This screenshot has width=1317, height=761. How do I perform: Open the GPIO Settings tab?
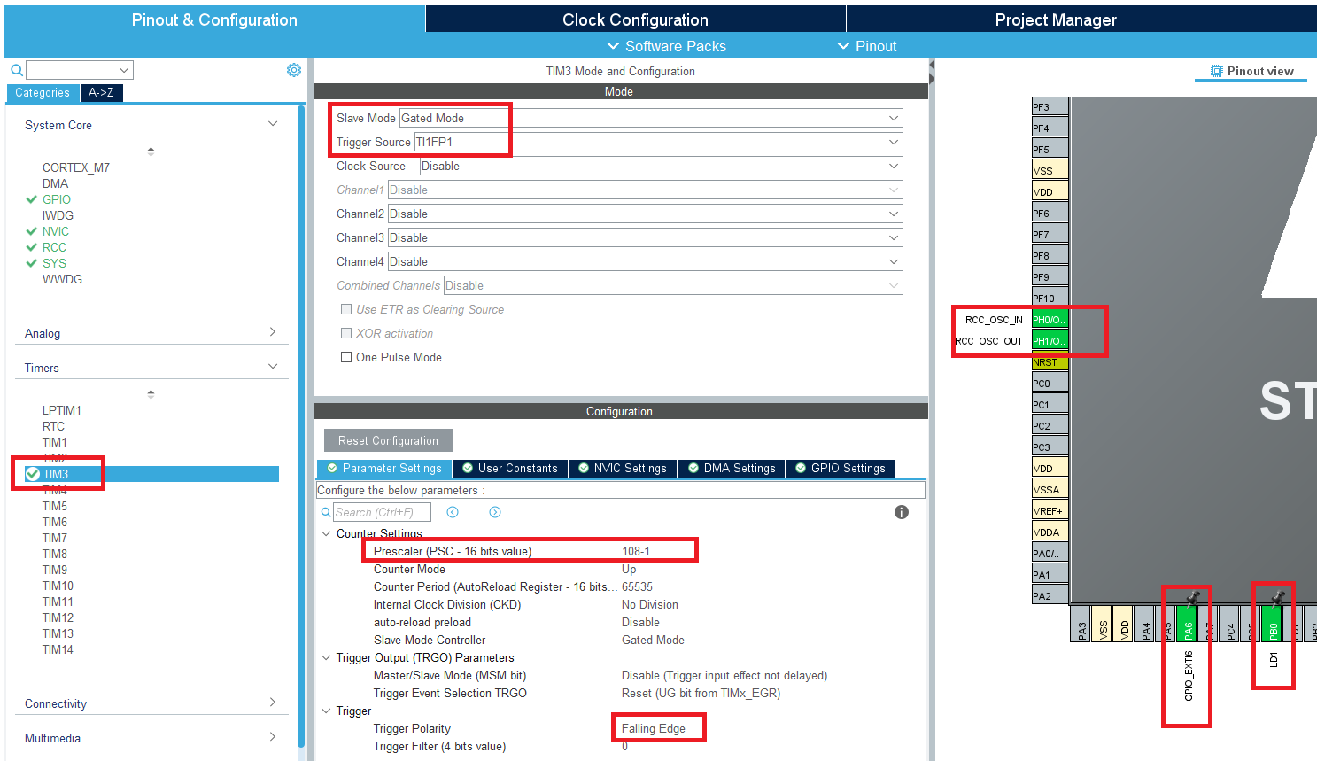click(x=841, y=469)
